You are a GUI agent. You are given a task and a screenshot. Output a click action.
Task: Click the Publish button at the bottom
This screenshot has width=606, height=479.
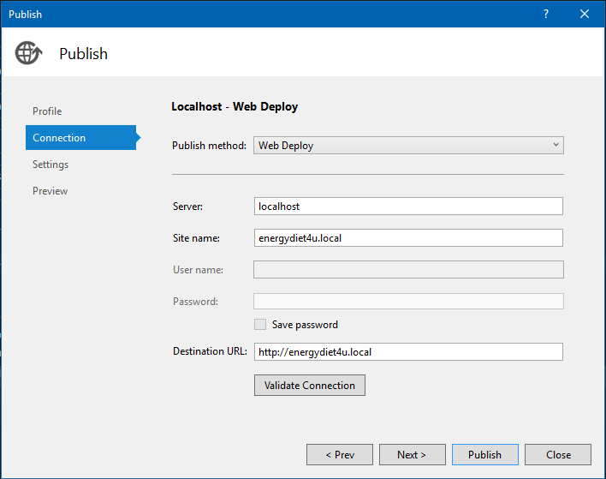[x=485, y=455]
